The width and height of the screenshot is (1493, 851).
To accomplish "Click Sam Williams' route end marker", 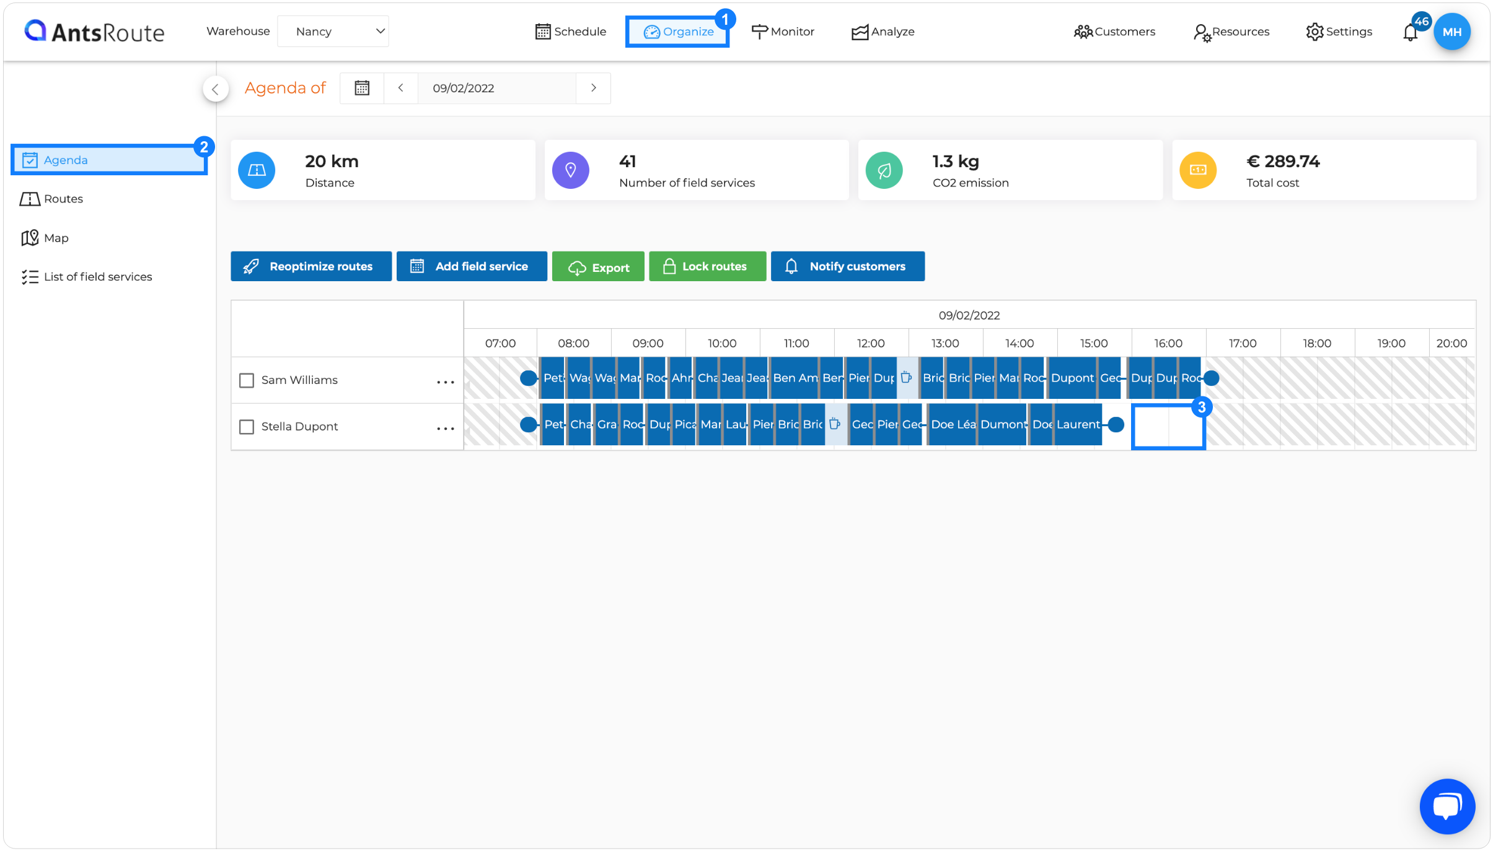I will pos(1211,378).
